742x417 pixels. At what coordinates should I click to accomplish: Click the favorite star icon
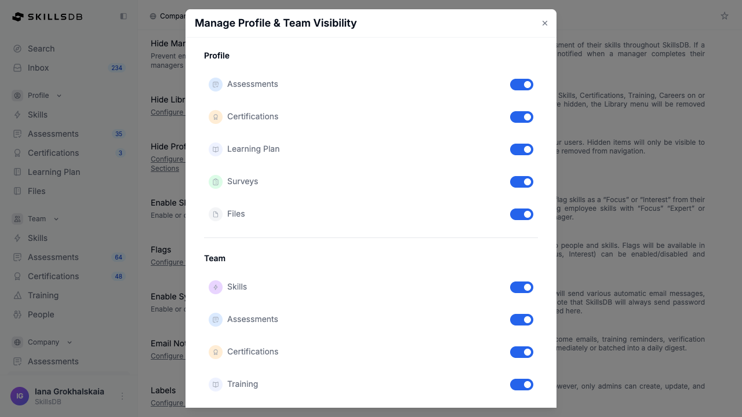point(725,16)
